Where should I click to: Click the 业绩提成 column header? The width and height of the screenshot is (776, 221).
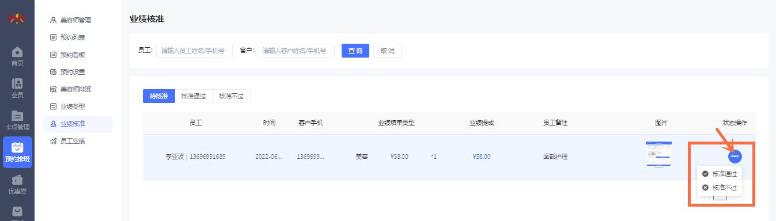482,123
